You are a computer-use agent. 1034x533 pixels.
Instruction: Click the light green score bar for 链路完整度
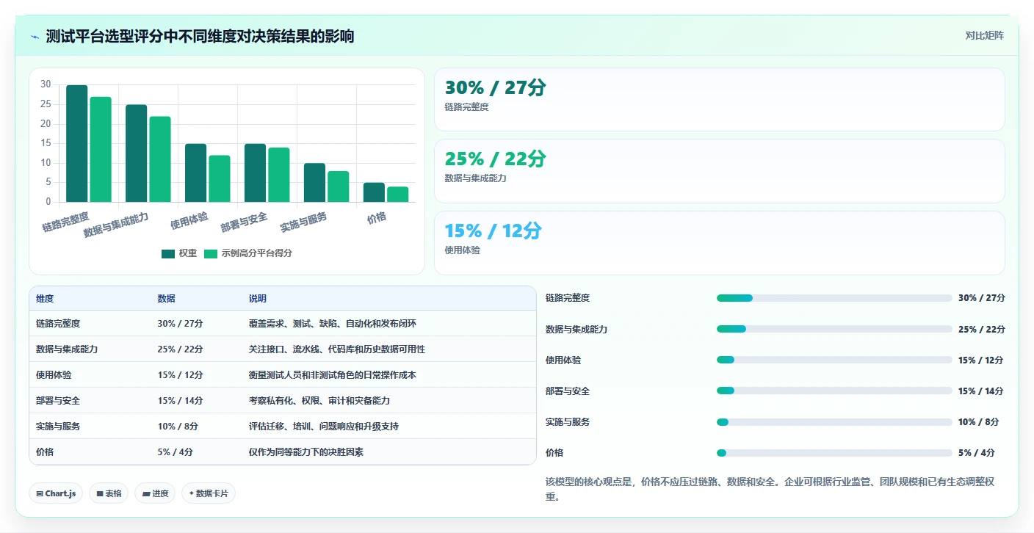pyautogui.click(x=101, y=149)
